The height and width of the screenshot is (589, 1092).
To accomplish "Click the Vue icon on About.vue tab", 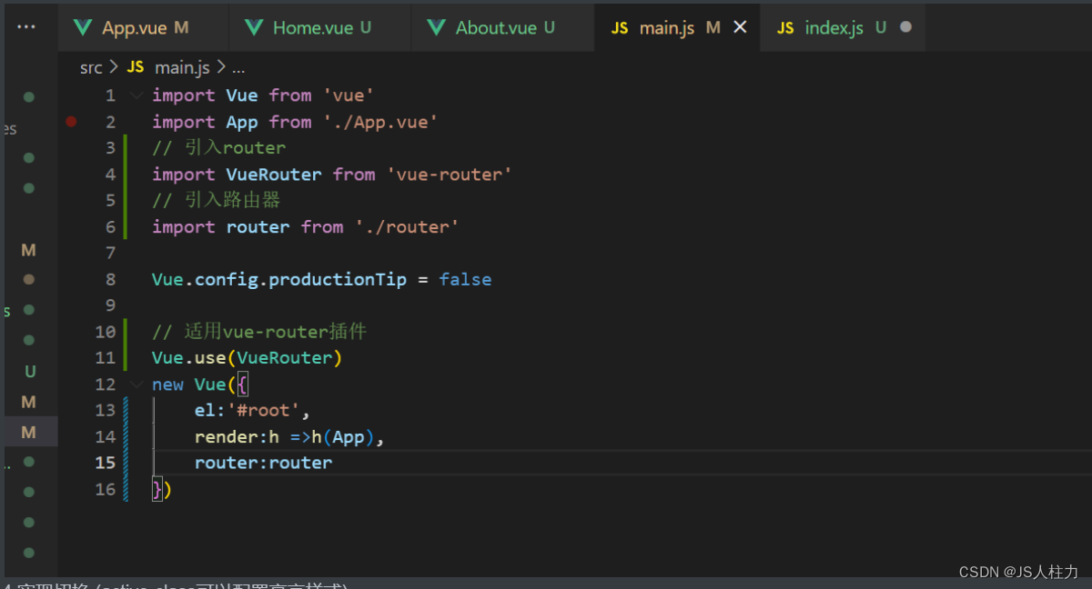I will [x=437, y=27].
